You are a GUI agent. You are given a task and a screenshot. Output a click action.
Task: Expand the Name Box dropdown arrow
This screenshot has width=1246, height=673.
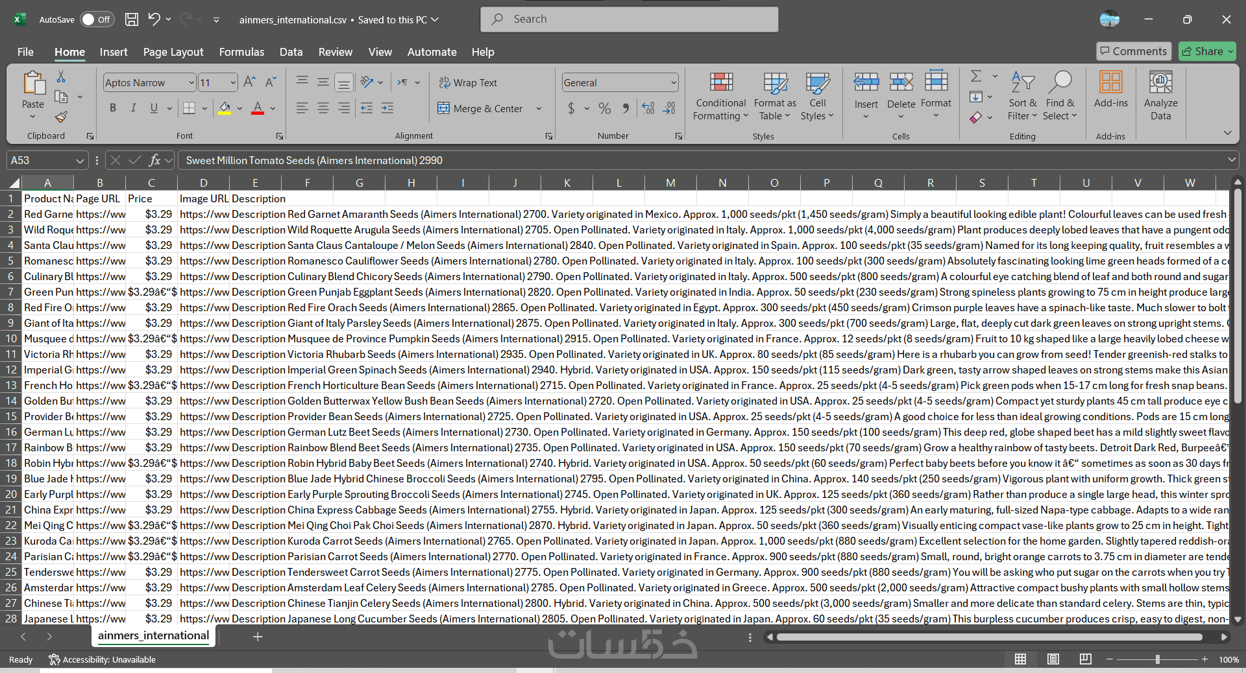tap(80, 160)
